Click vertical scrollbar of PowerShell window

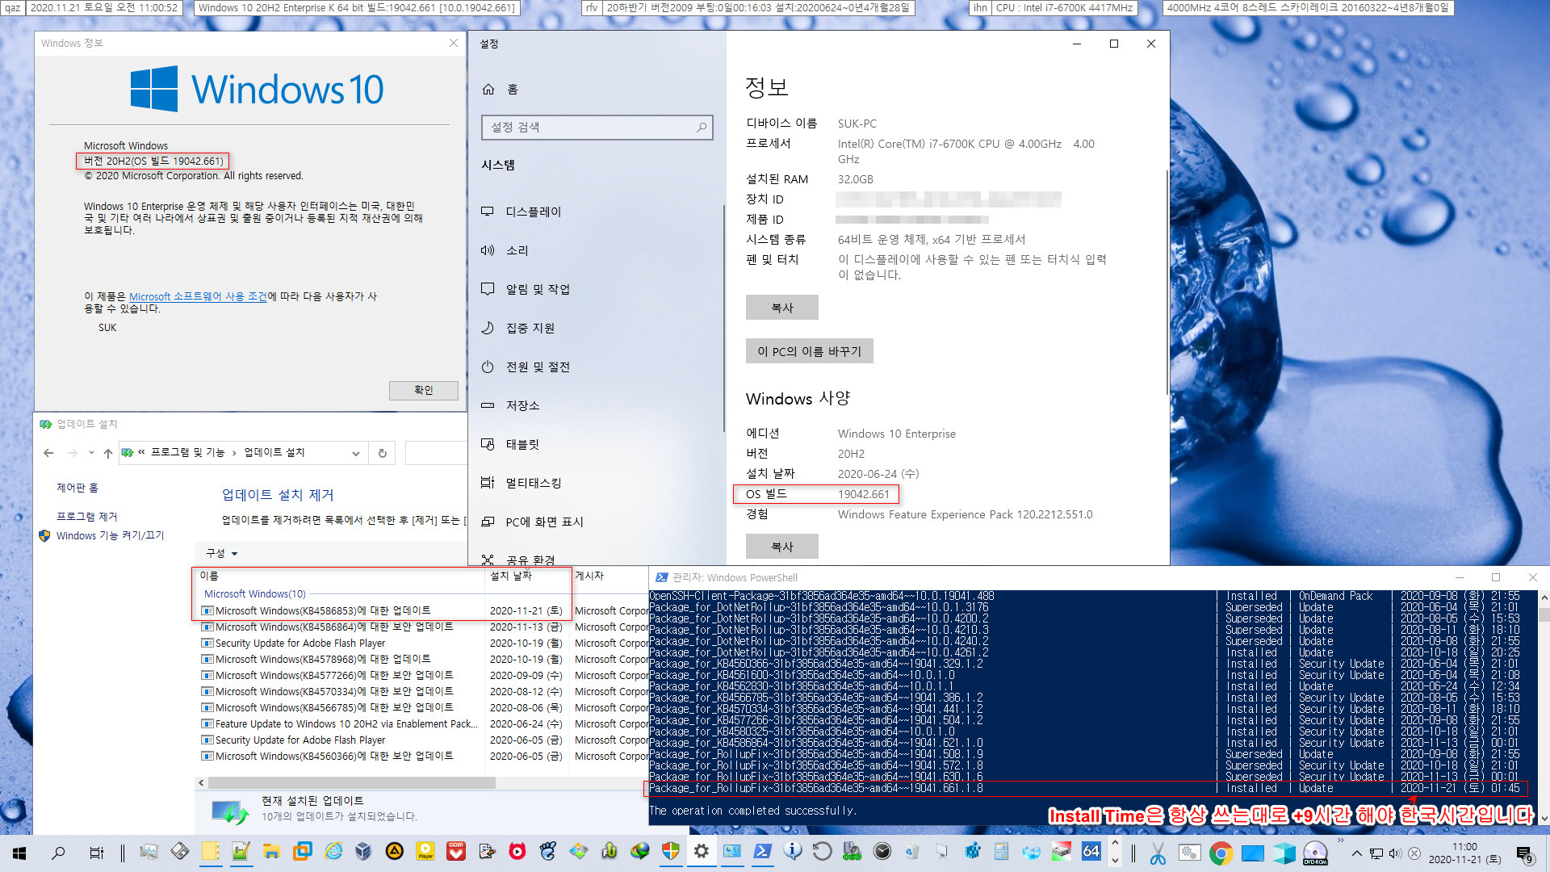click(x=1544, y=614)
